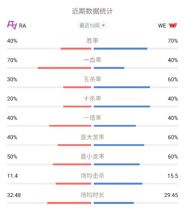Image resolution: width=185 pixels, height=211 pixels.
Task: Select the WE team name label
Action: tap(162, 26)
